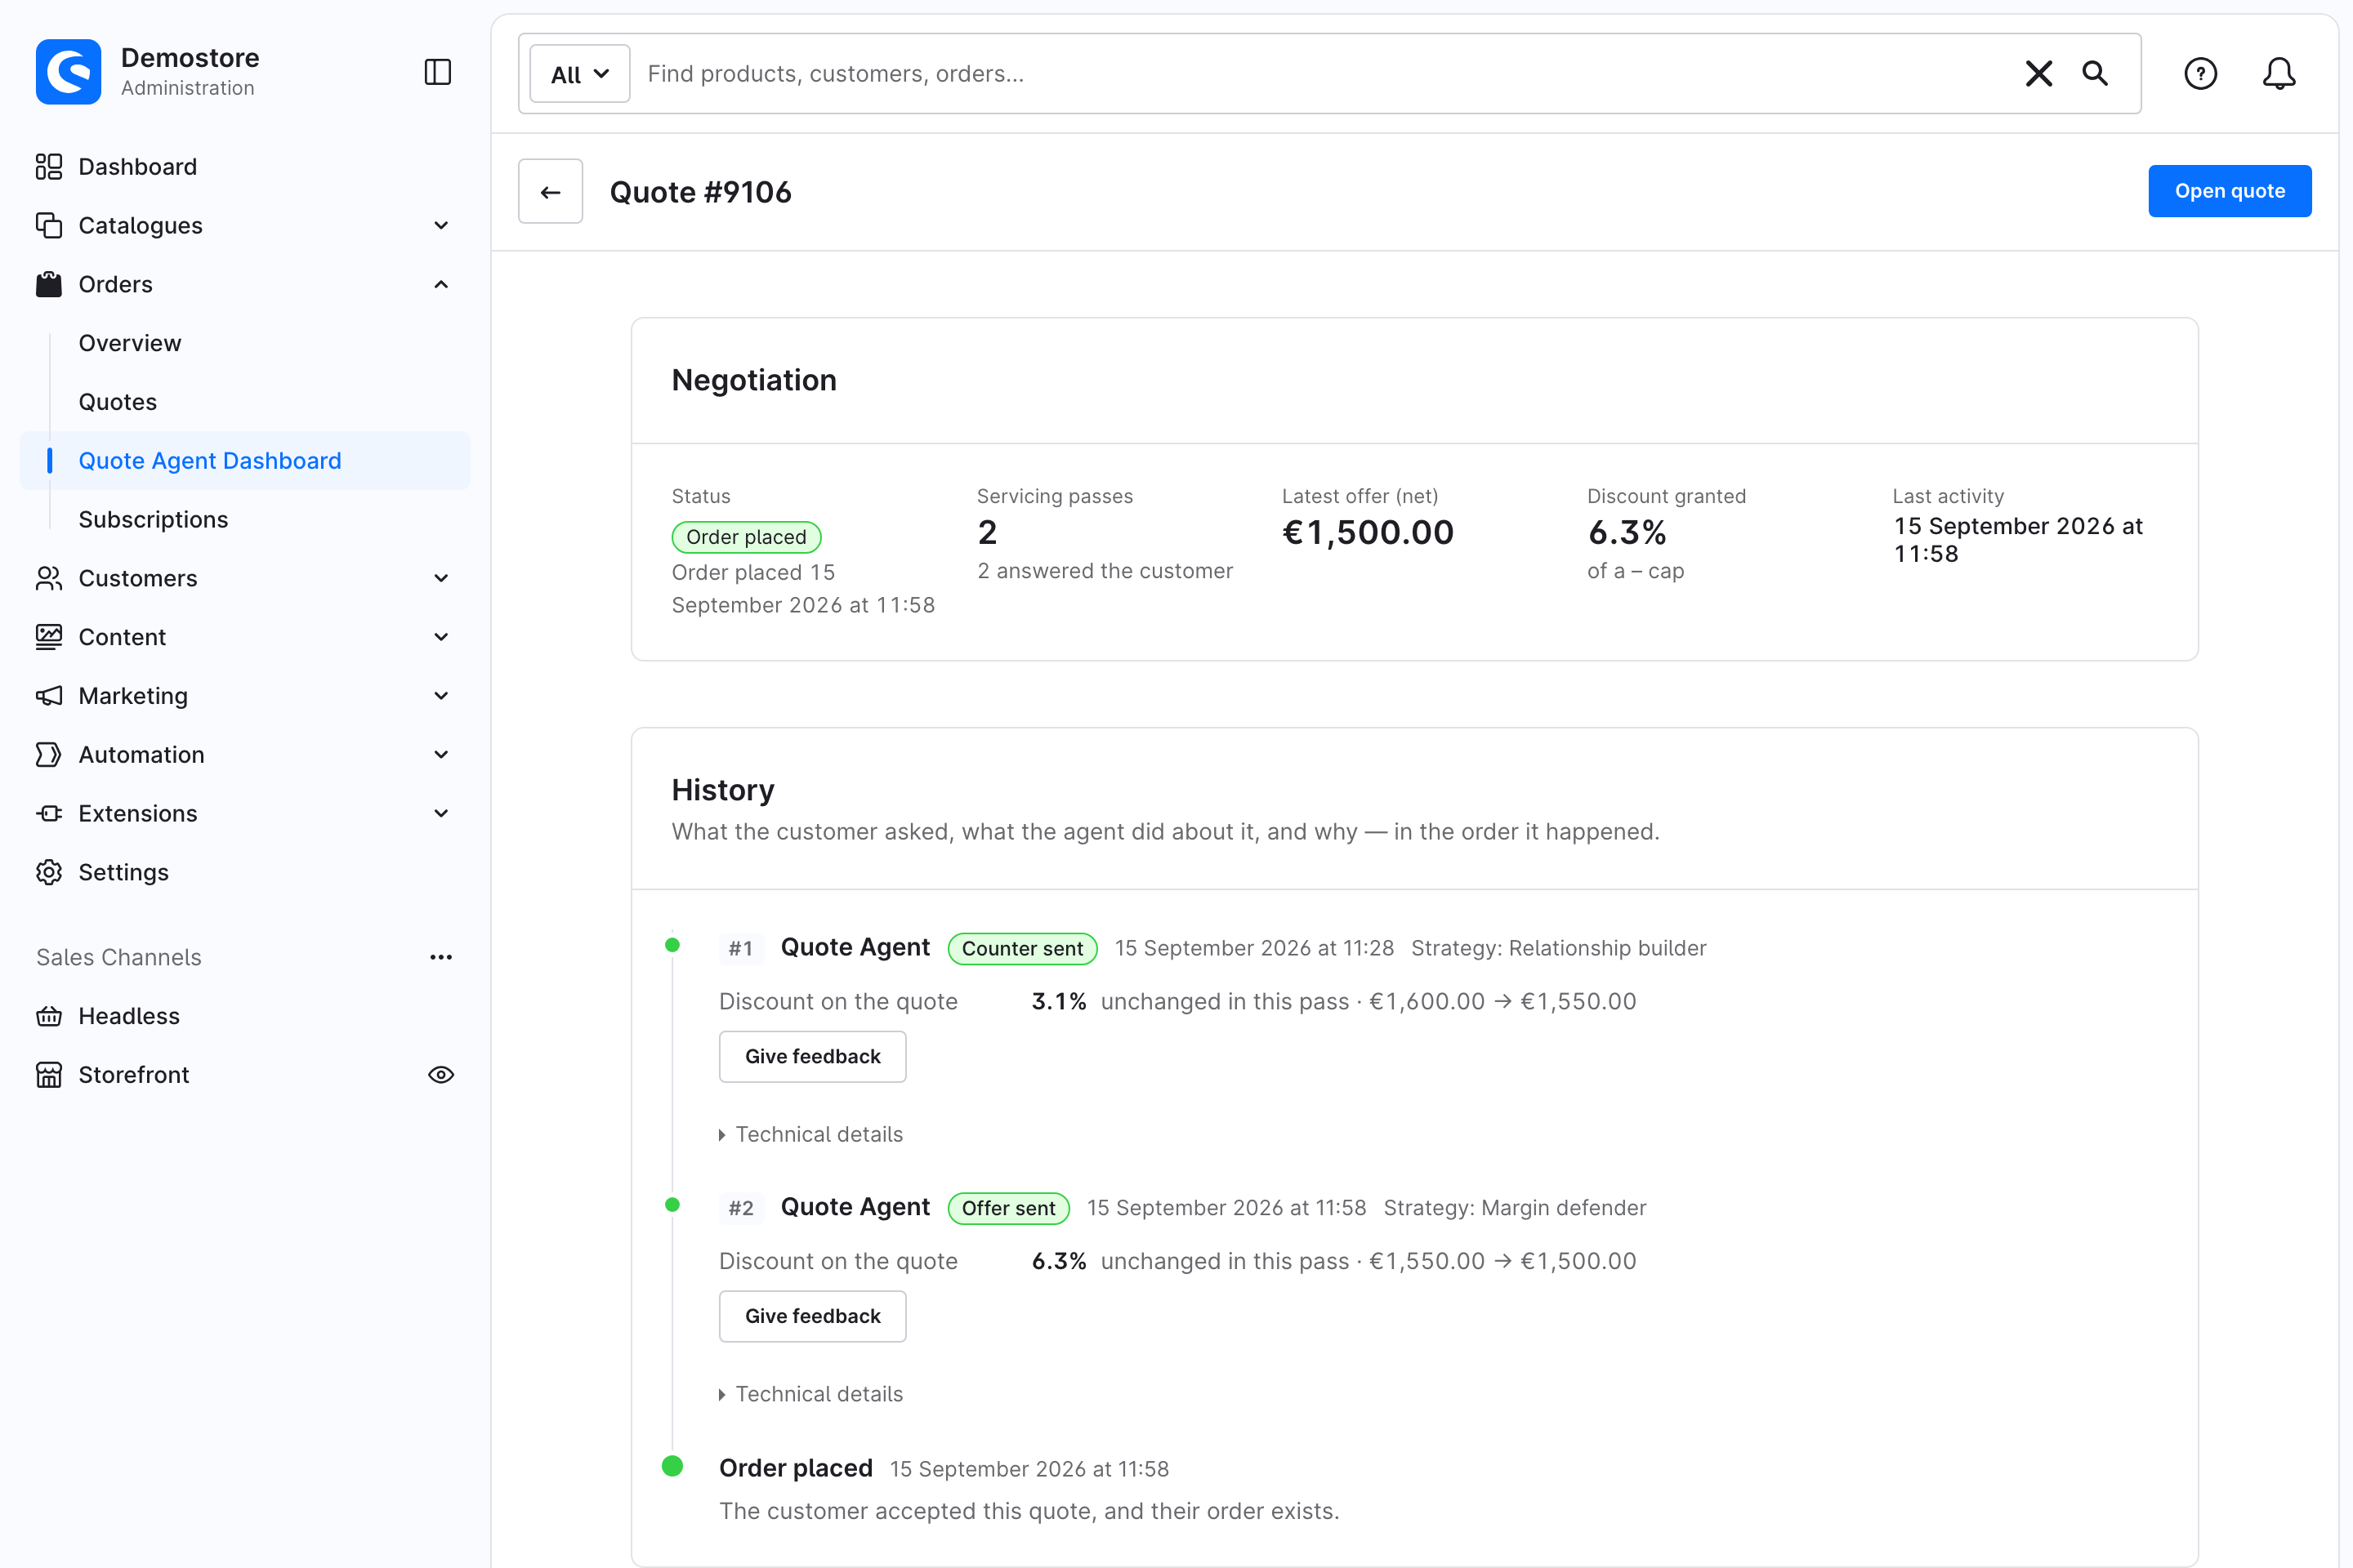Viewport: 2353px width, 1568px height.
Task: Expand the Customers menu chevron
Action: pos(441,578)
